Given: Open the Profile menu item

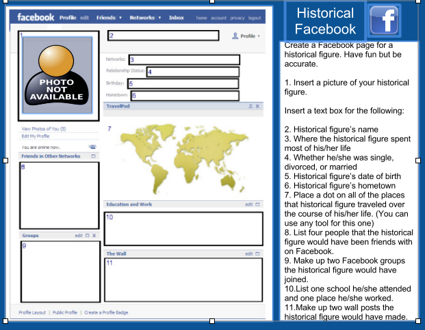Looking at the screenshot, I should [68, 18].
